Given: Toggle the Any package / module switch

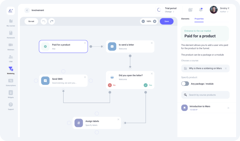Looking at the screenshot, I should point(185,84).
